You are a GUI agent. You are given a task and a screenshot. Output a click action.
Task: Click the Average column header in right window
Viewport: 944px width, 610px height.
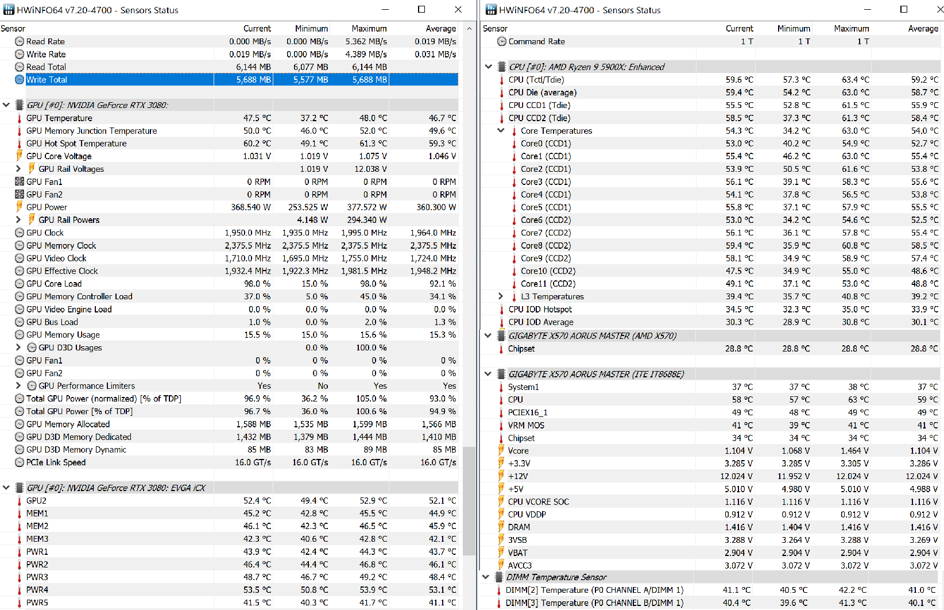tap(923, 28)
